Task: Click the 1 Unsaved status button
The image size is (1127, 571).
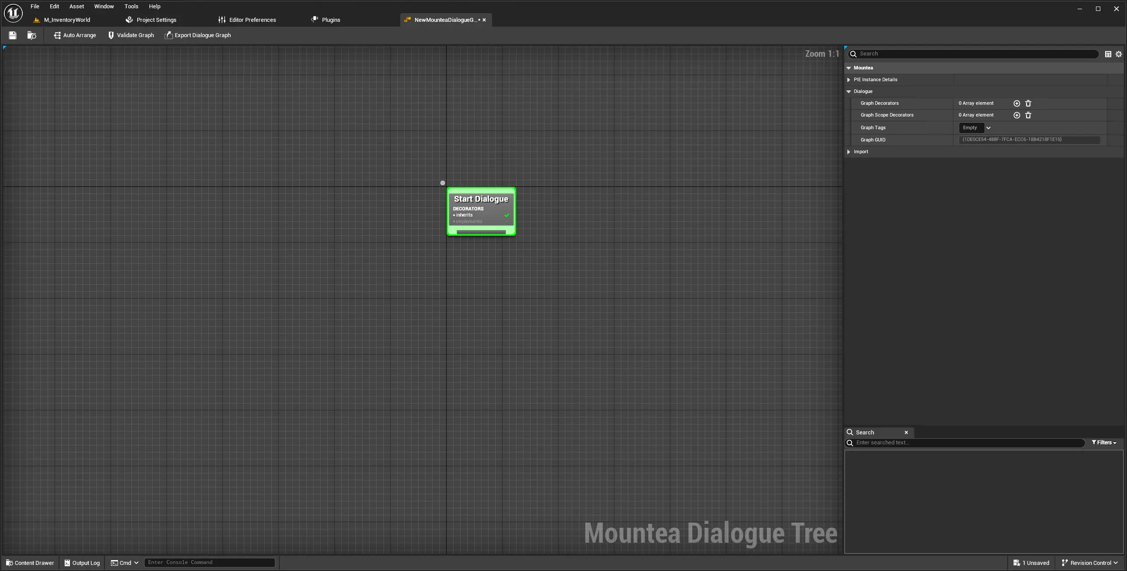Action: pos(1031,563)
